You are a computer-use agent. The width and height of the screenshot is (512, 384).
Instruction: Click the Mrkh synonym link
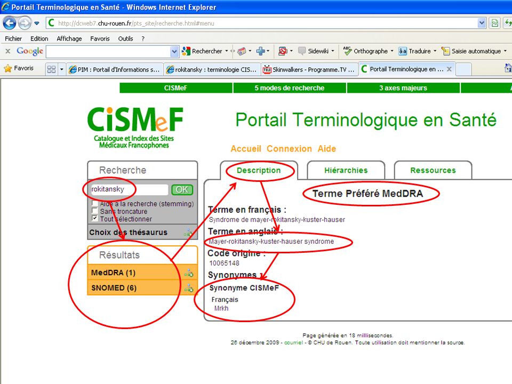click(x=221, y=308)
